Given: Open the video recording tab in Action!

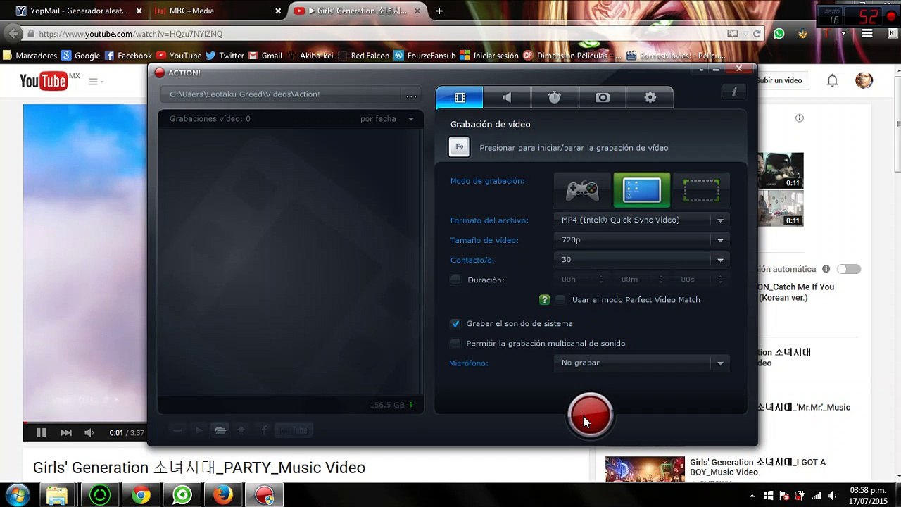Looking at the screenshot, I should [460, 98].
